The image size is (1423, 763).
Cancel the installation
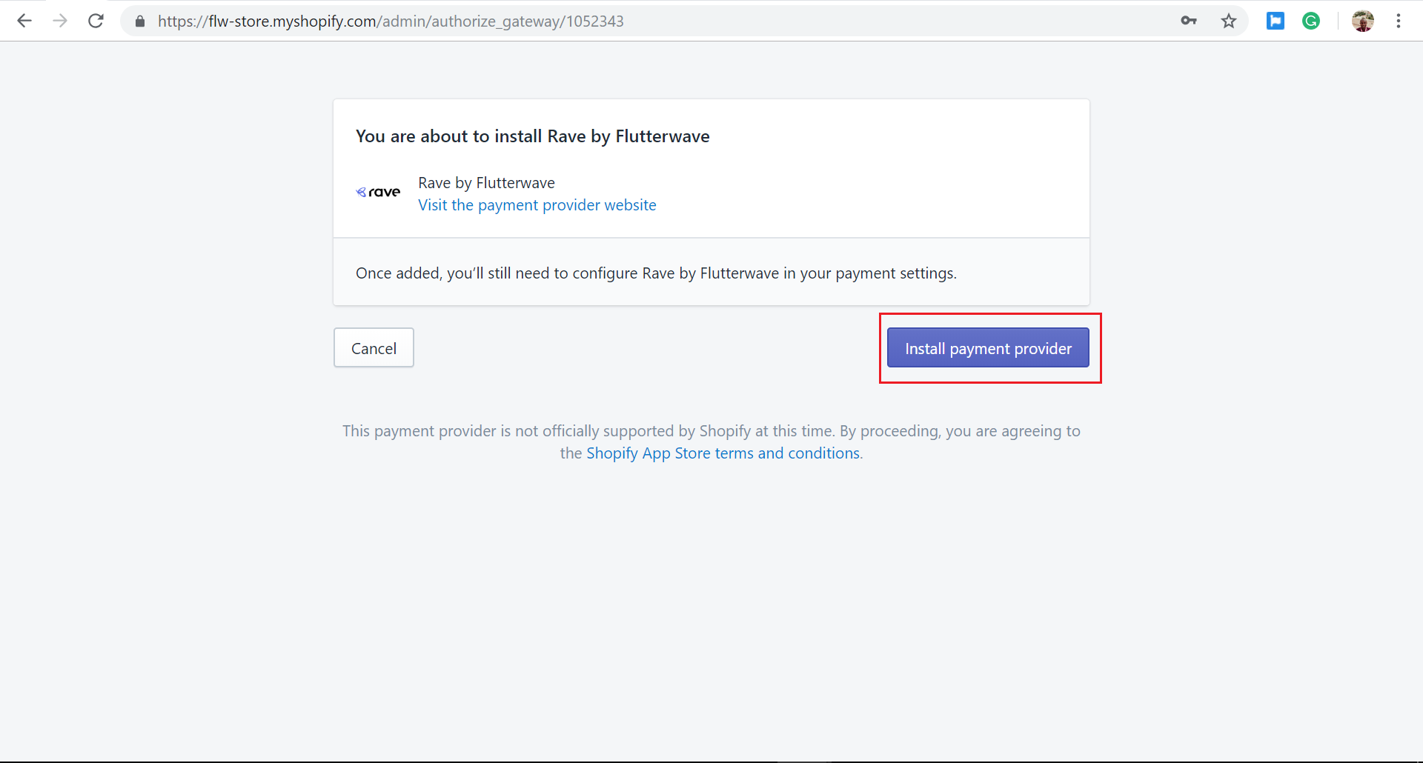374,347
